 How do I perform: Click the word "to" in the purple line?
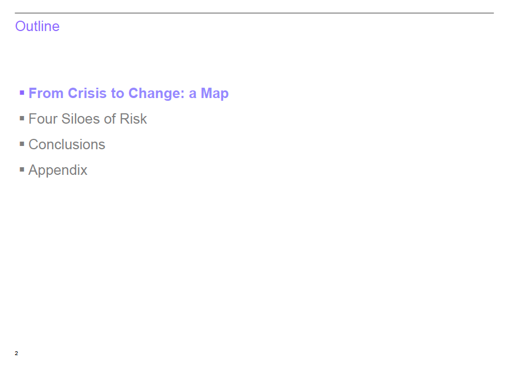118,93
